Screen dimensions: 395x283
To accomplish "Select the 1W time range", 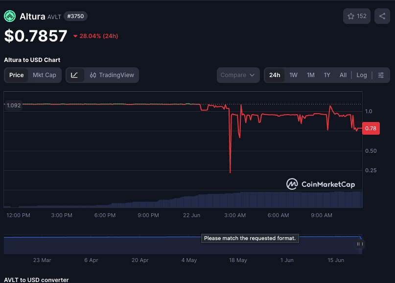I will click(294, 75).
